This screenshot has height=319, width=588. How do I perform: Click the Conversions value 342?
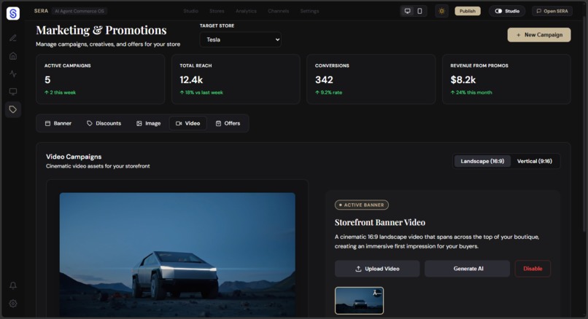pos(324,80)
